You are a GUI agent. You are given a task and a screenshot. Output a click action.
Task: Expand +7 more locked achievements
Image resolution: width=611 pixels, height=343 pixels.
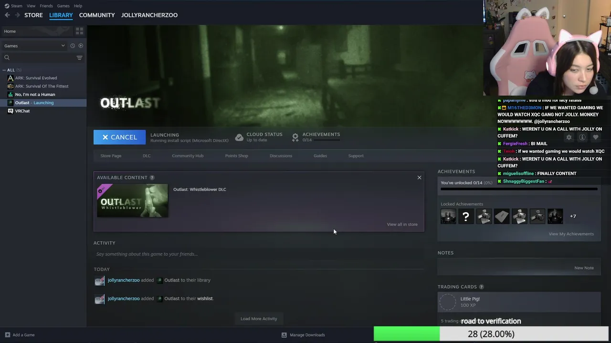(x=573, y=216)
